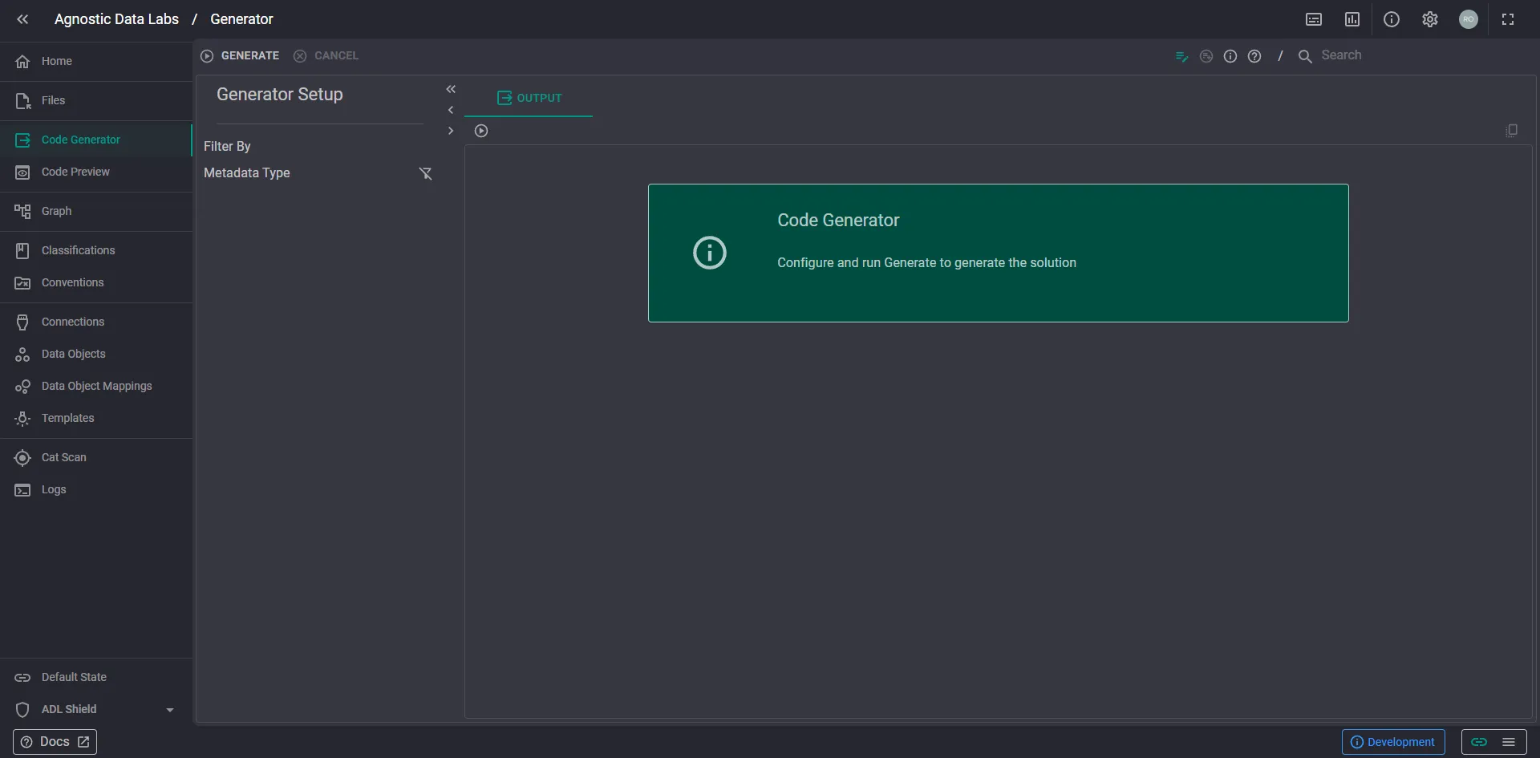1540x758 pixels.
Task: Collapse the Generator Setup panel
Action: (x=452, y=89)
